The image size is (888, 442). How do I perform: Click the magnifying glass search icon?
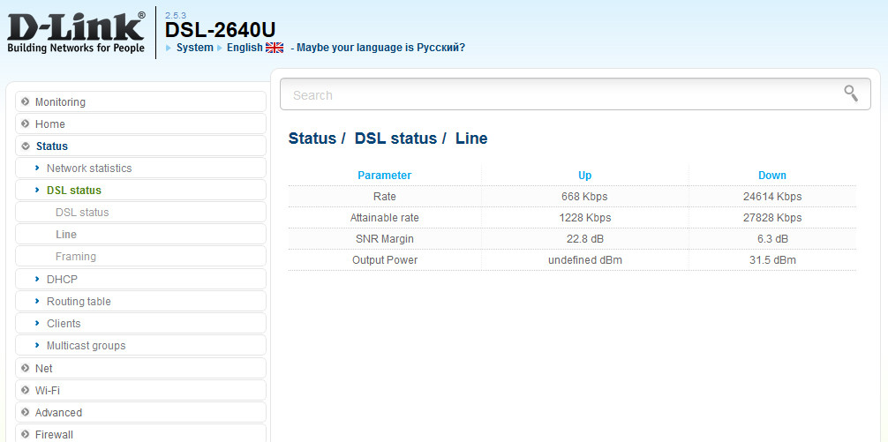(x=851, y=94)
